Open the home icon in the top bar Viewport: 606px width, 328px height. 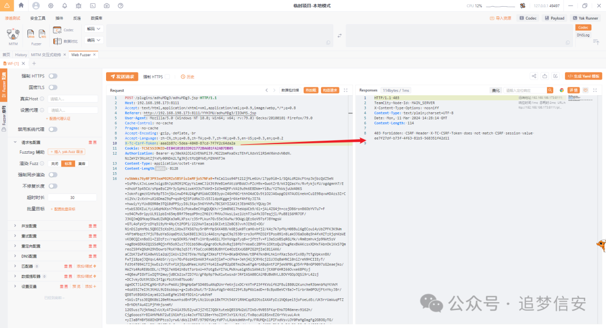(x=21, y=6)
